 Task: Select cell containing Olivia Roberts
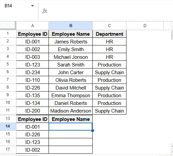[71, 80]
